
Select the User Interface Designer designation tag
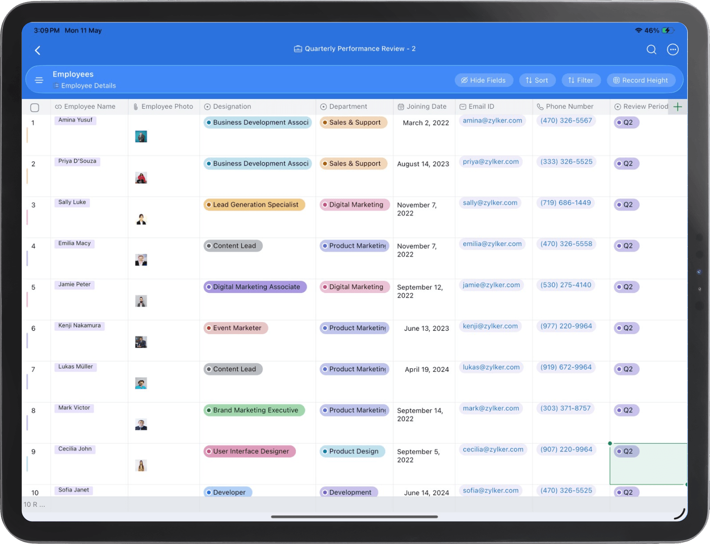click(250, 452)
